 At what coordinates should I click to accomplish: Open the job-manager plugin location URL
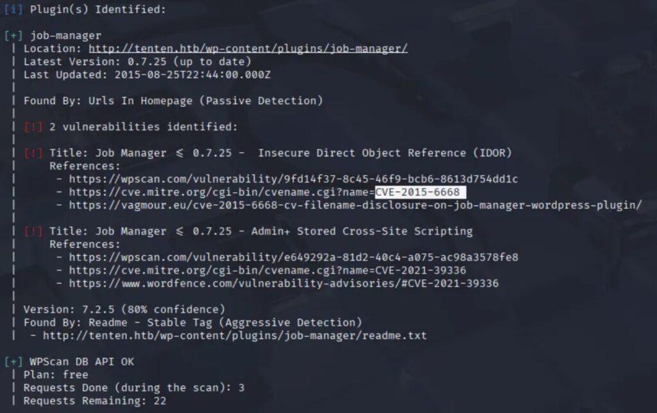pos(248,49)
